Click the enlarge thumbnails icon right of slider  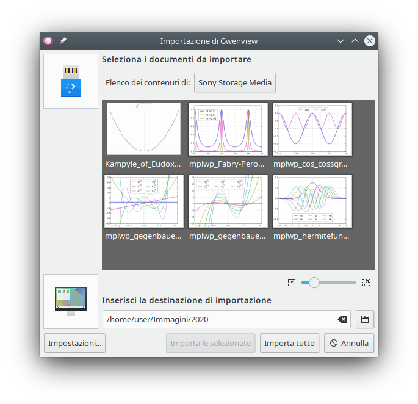(x=366, y=283)
